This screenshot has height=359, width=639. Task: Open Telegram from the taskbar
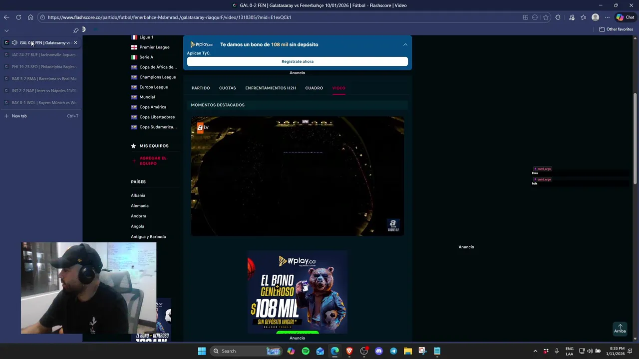393,351
